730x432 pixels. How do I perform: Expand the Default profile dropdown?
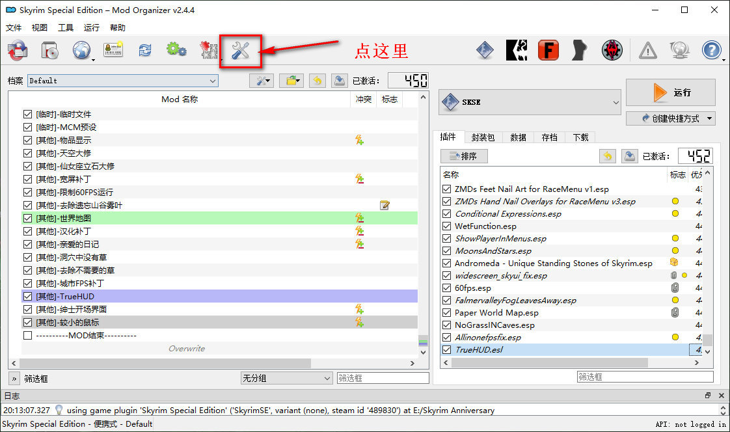pyautogui.click(x=122, y=81)
